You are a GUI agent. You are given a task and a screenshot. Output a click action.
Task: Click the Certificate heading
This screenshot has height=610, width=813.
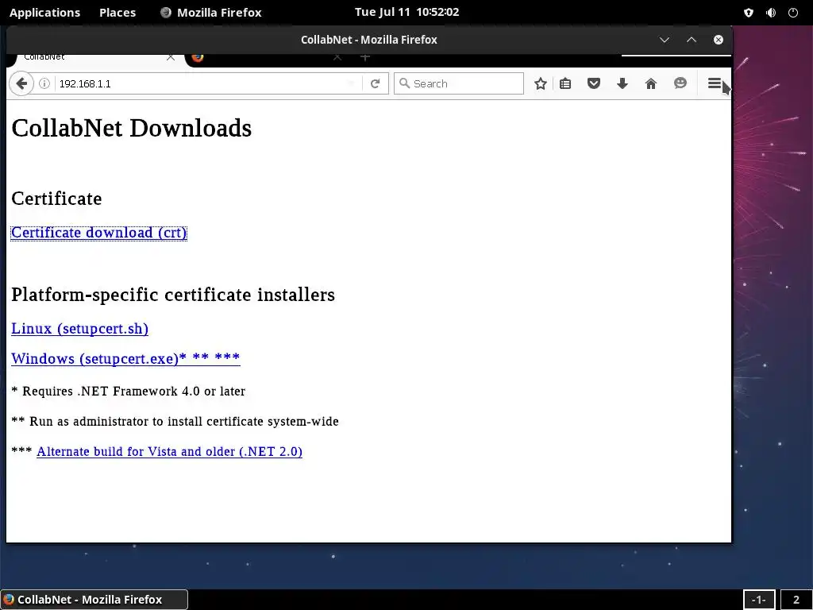tap(56, 198)
